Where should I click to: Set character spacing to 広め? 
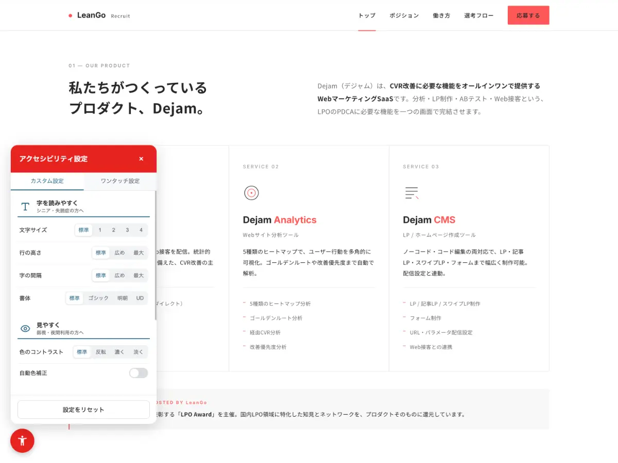point(119,275)
